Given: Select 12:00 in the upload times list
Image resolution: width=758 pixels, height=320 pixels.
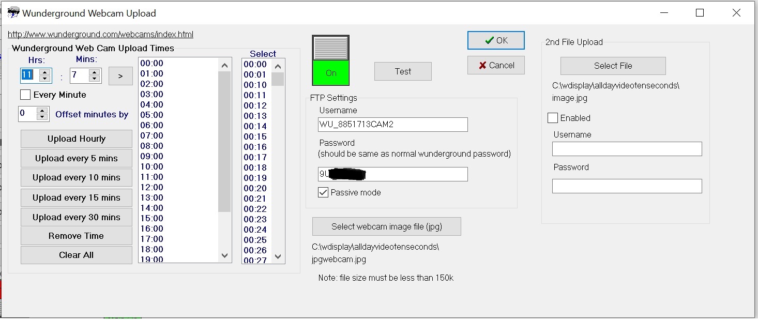Looking at the screenshot, I should tap(151, 187).
